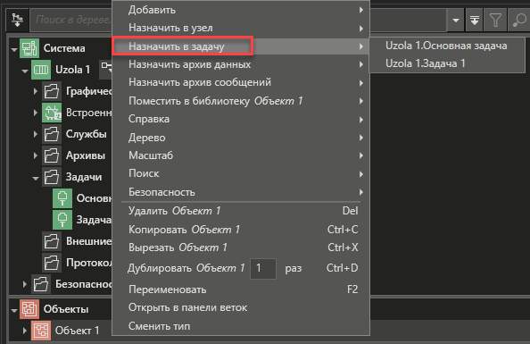530x344 pixels.
Task: Select the Система tree label
Action: click(64, 48)
